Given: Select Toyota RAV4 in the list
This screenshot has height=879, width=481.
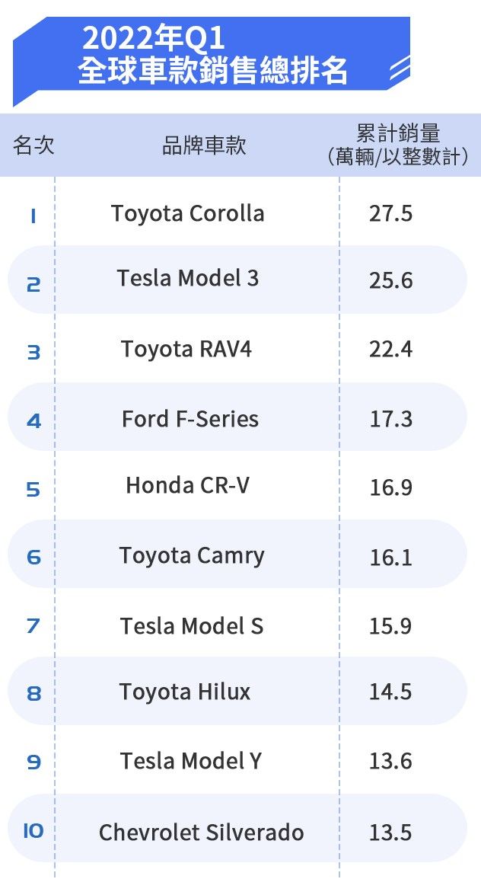Looking at the screenshot, I should coord(186,350).
